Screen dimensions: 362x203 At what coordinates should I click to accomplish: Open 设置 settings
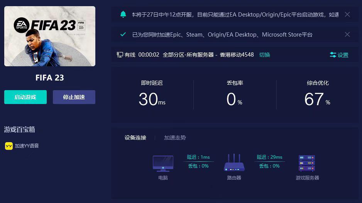click(339, 55)
